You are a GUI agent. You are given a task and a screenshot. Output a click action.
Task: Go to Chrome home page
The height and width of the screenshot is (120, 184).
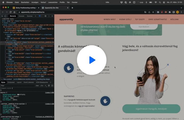[x=14, y=12]
